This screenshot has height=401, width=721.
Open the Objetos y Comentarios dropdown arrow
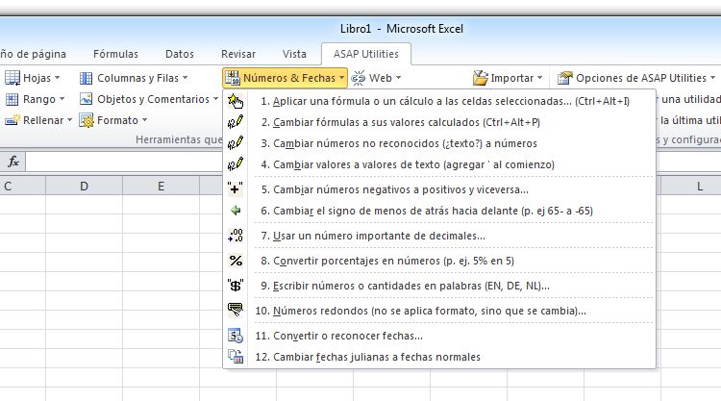[216, 99]
